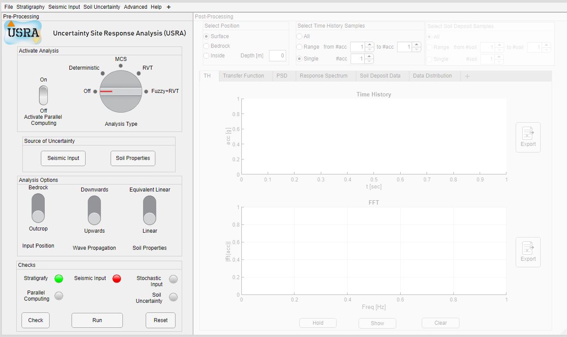
Task: Decrement the 'to #acc' range spinner
Action: [x=416, y=50]
